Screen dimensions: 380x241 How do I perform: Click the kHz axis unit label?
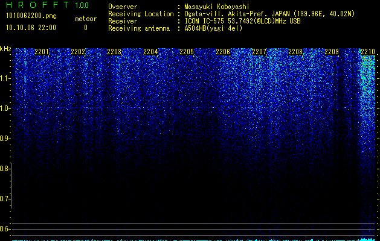coord(5,49)
